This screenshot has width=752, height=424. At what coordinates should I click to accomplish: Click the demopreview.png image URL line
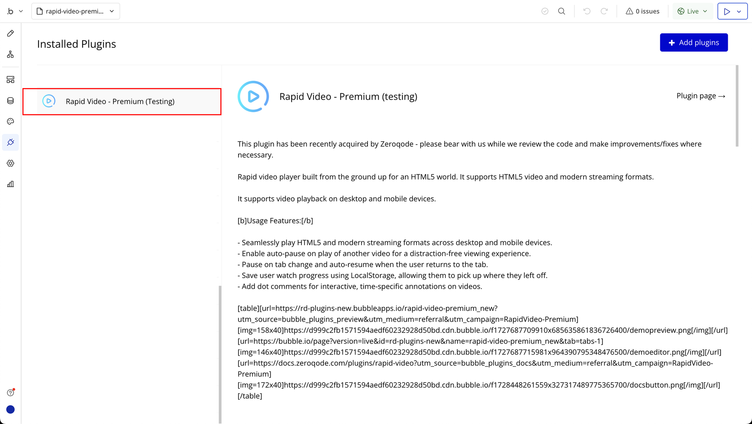pos(482,330)
